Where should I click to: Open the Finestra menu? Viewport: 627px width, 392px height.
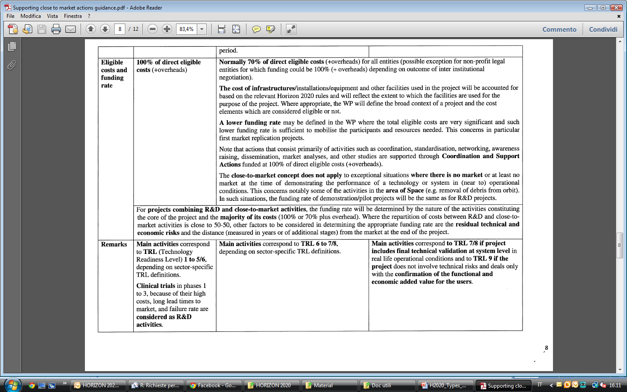(x=73, y=16)
